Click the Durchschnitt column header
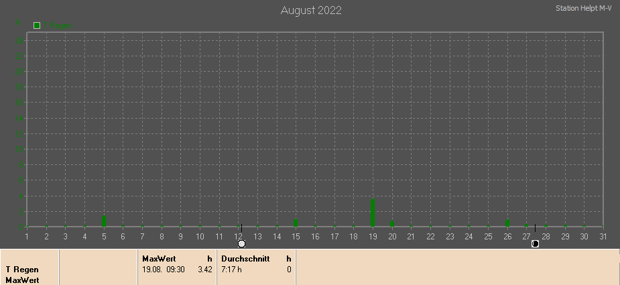The image size is (620, 285). click(245, 259)
